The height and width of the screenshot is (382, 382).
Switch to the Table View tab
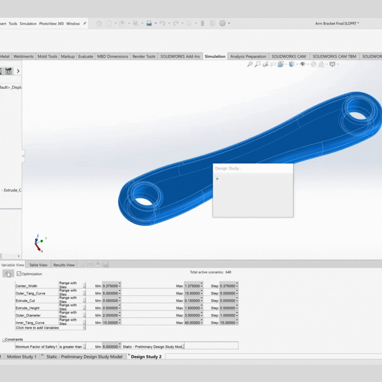tap(38, 265)
